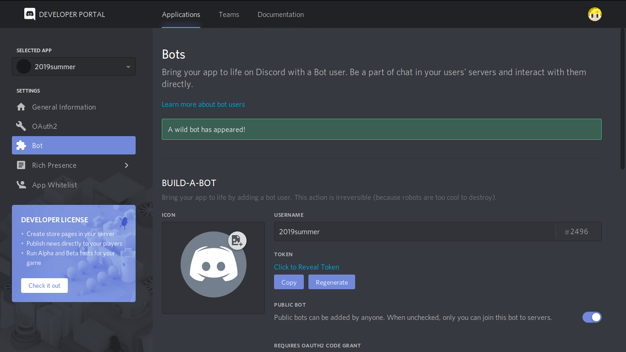Click to Reveal Token link
This screenshot has width=626, height=352.
[x=307, y=267]
